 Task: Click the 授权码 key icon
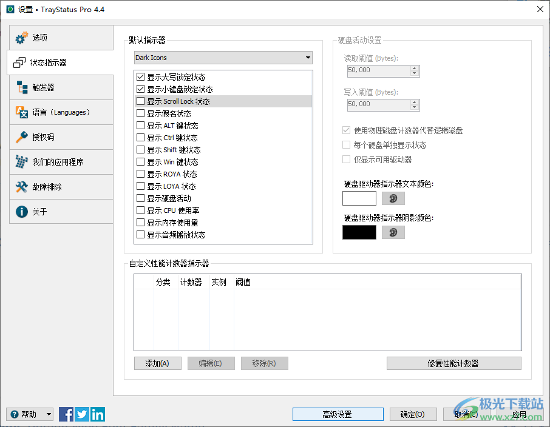[20, 136]
